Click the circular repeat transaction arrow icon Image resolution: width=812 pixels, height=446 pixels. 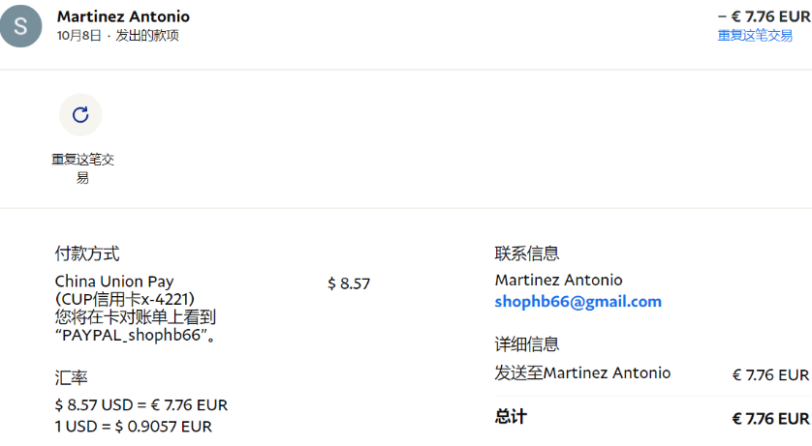(x=80, y=115)
